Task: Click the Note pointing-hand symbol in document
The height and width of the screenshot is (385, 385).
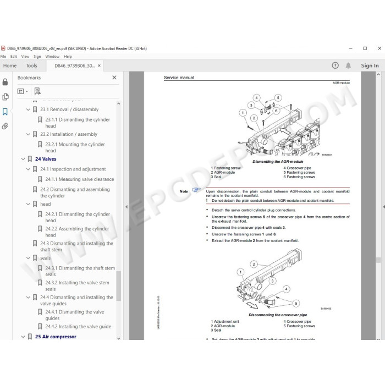Action: point(196,190)
